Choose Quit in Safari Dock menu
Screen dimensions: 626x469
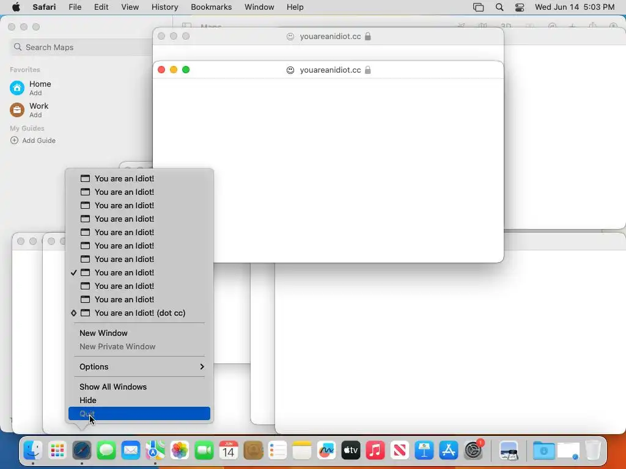click(139, 413)
